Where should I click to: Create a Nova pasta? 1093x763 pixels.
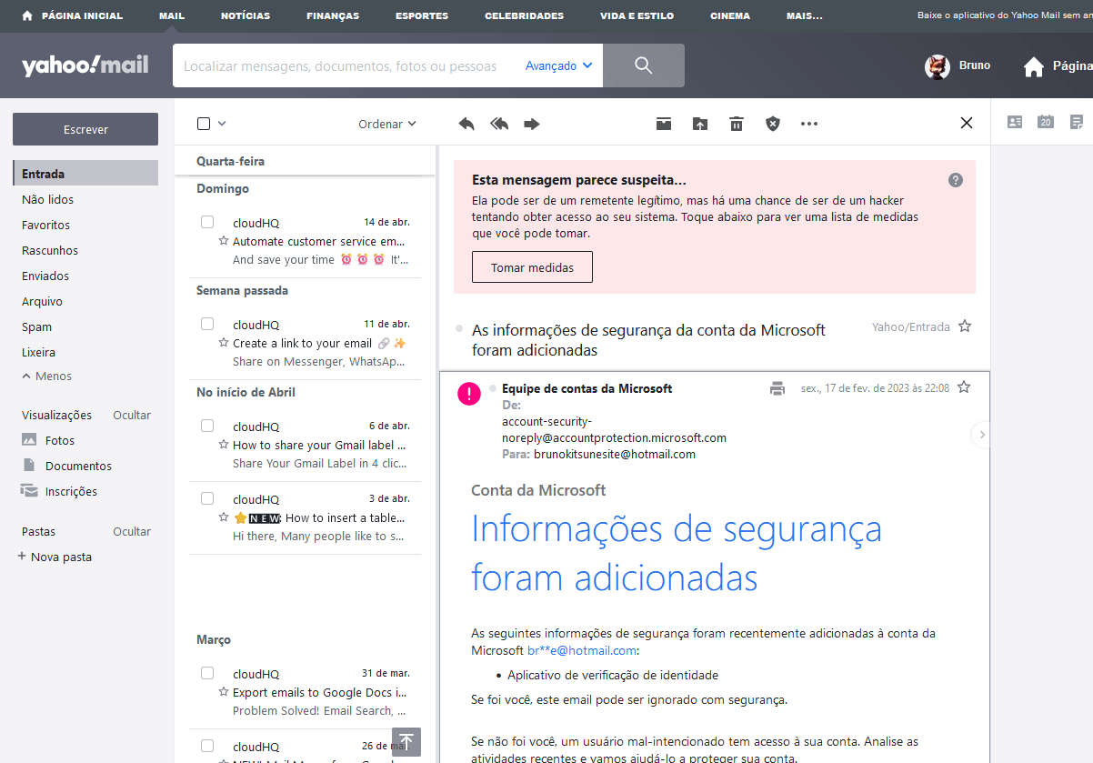[x=55, y=557]
